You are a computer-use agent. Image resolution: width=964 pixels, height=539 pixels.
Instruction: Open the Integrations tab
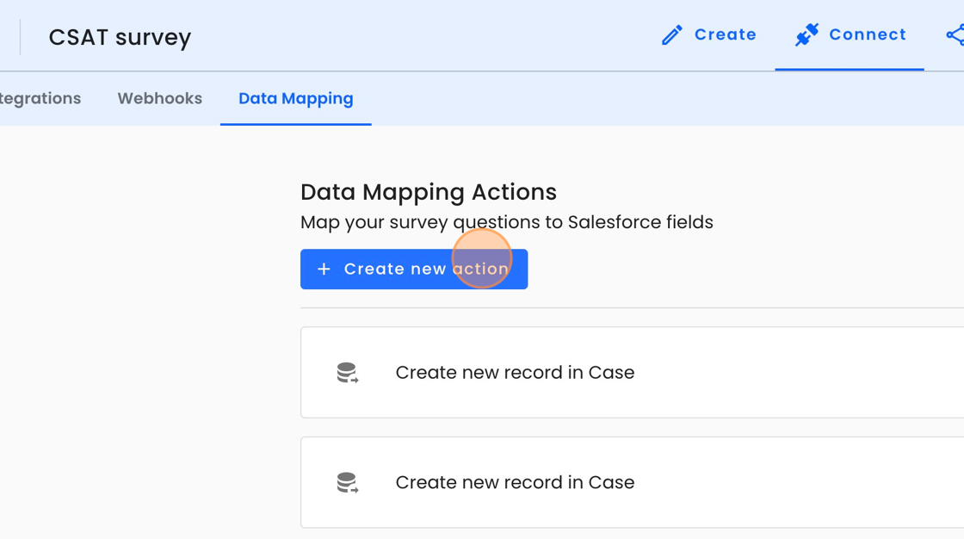pyautogui.click(x=40, y=99)
